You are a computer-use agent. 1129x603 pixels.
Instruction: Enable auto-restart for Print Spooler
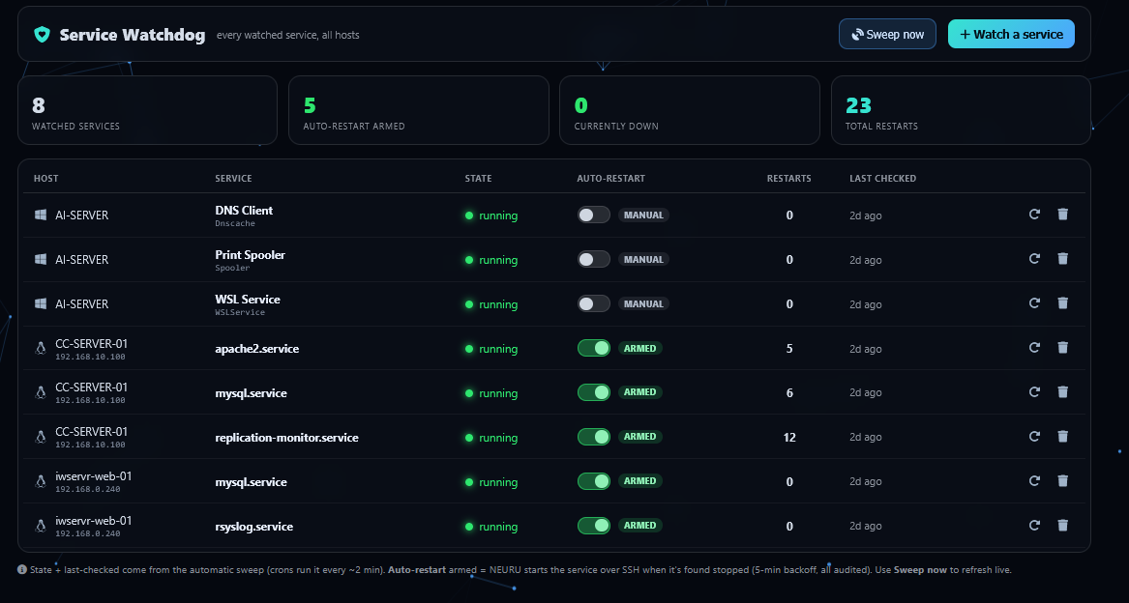593,260
